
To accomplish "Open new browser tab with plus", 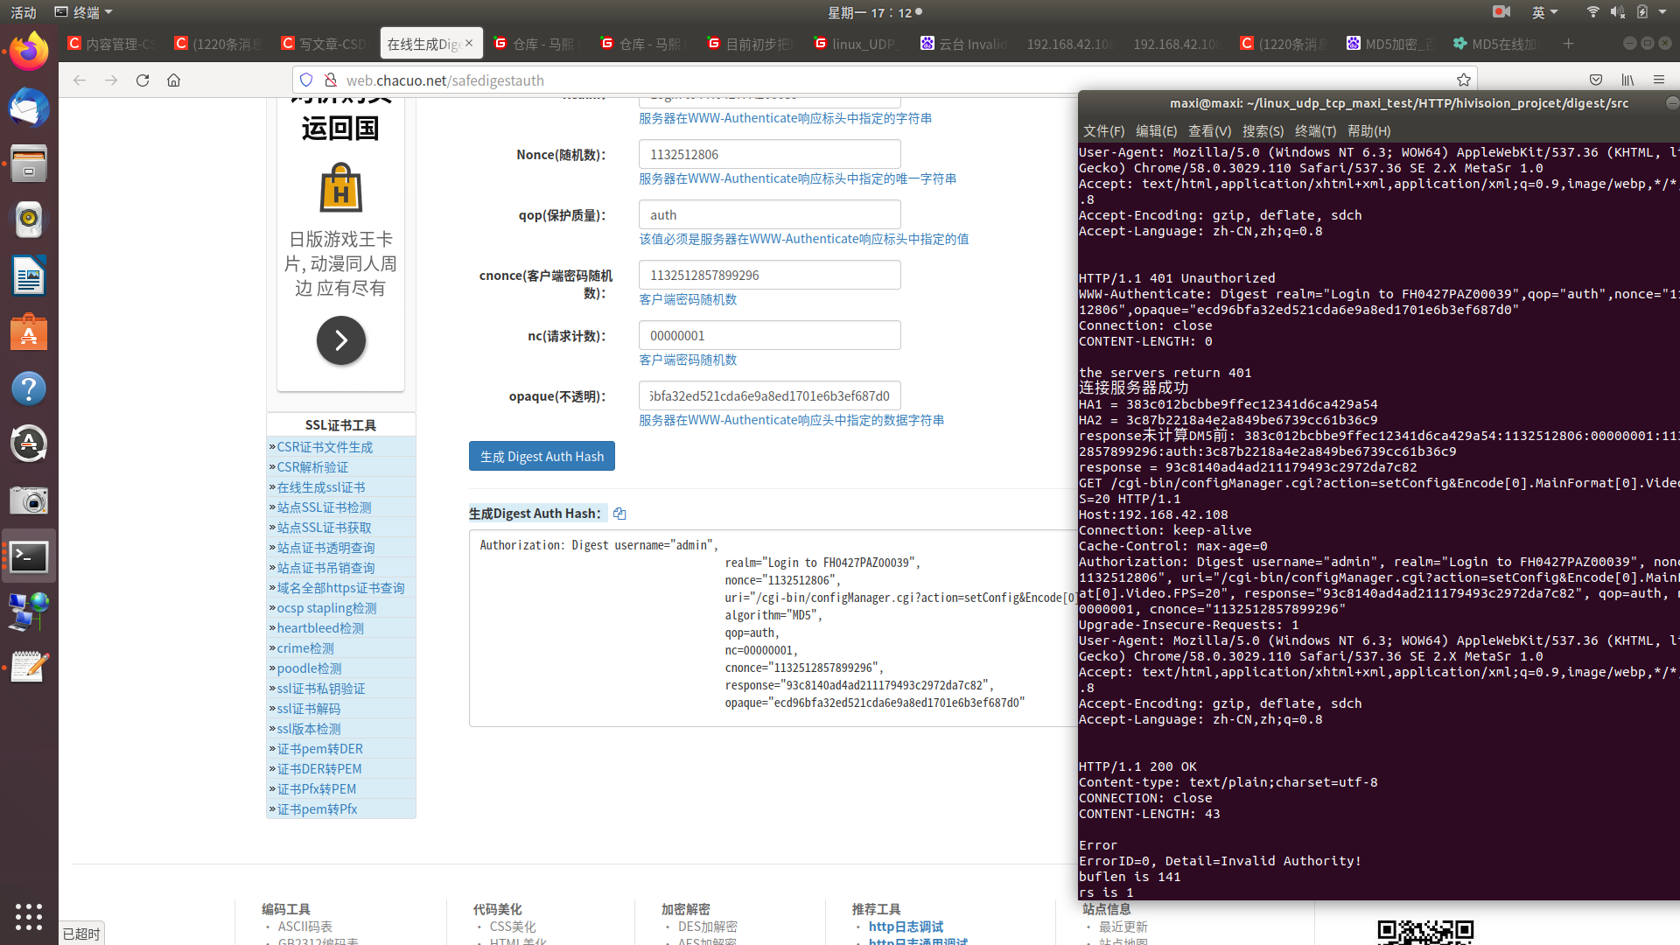I will tap(1568, 43).
